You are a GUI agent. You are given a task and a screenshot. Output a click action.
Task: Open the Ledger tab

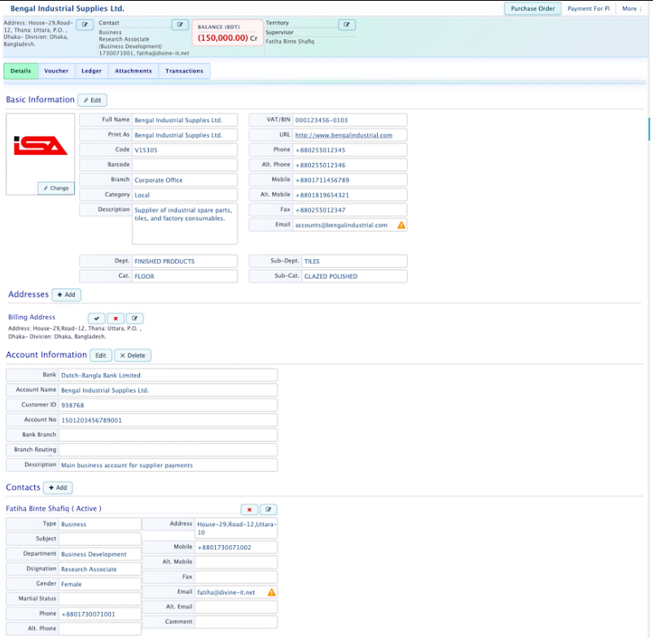click(x=92, y=71)
